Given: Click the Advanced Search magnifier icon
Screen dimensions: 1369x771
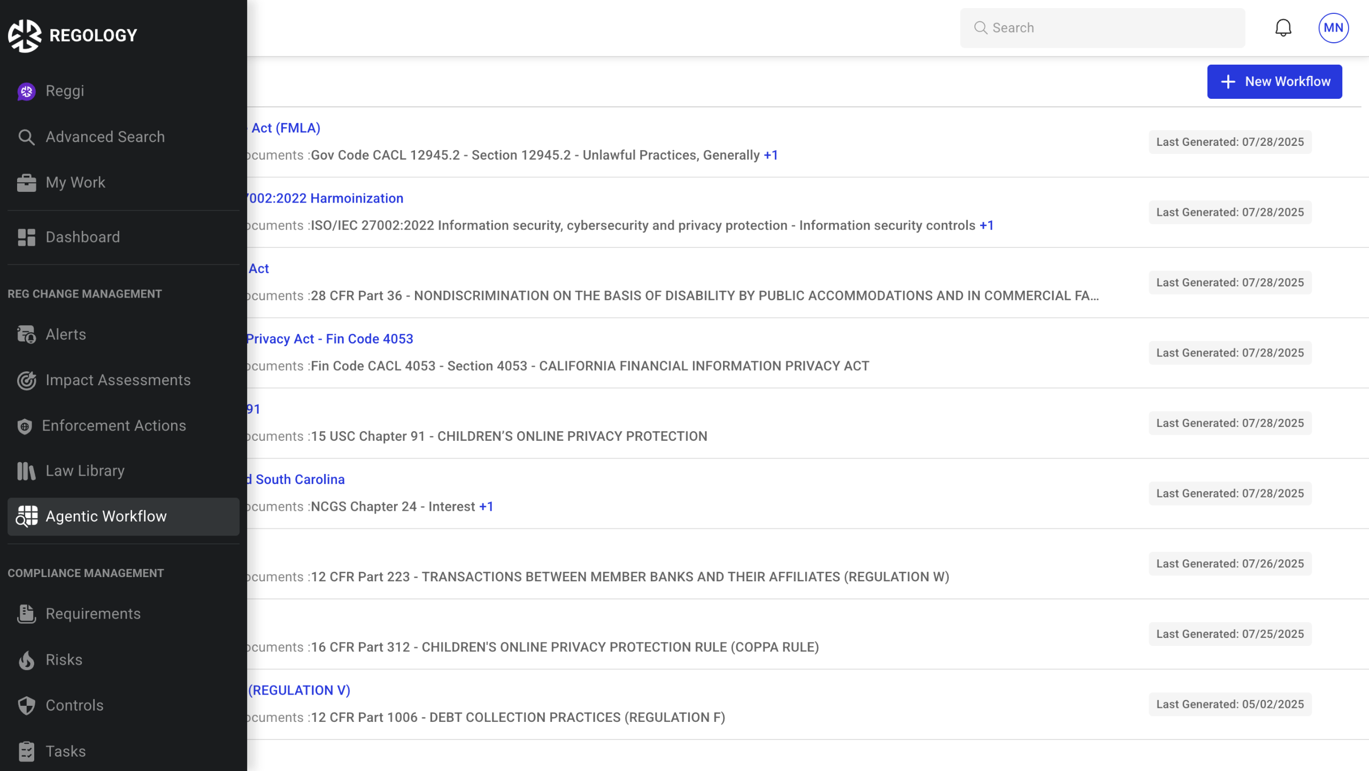Looking at the screenshot, I should pos(26,137).
